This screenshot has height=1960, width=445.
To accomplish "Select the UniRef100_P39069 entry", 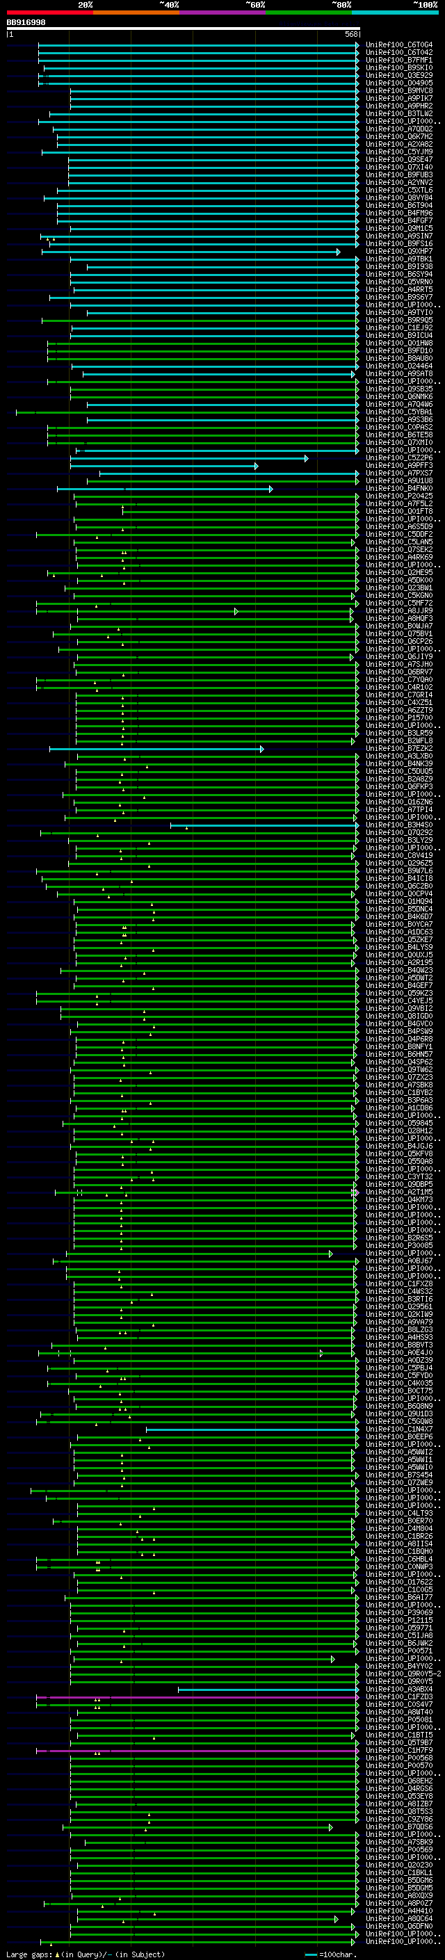I will pyautogui.click(x=399, y=1612).
